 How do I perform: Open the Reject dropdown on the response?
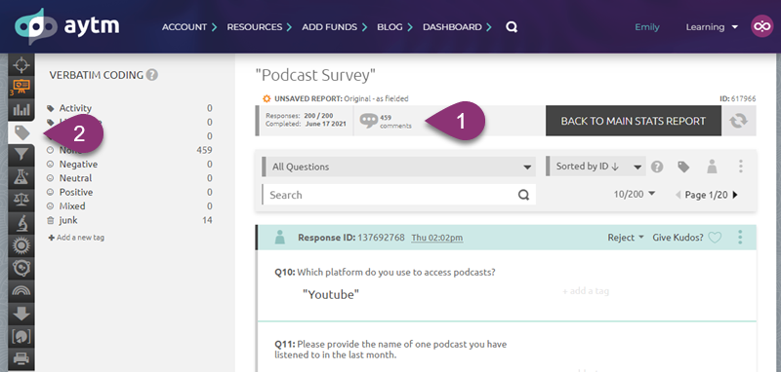pyautogui.click(x=626, y=238)
